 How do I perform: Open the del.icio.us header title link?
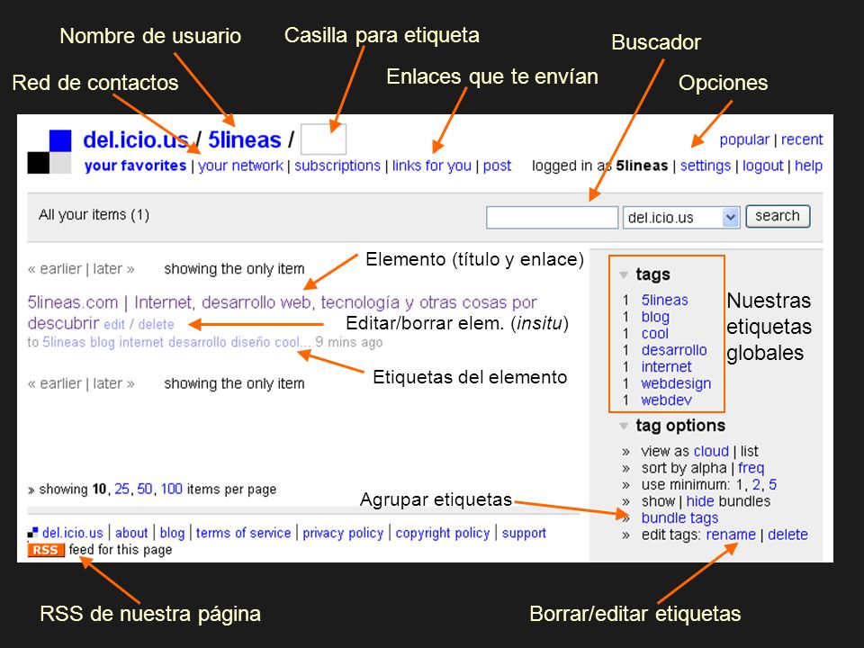click(136, 140)
